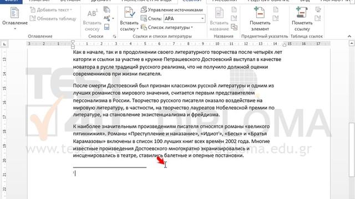Click inside the APA citation style box
Screen dimensions: 355x199
pos(182,18)
